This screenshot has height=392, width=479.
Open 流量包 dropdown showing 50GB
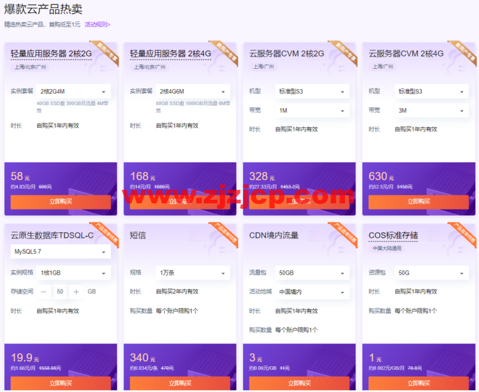tap(312, 273)
